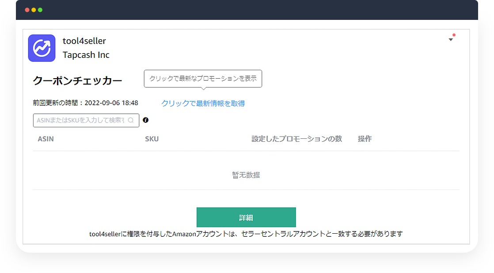Click the green maximize window dot
The image size is (494, 273).
pos(40,10)
